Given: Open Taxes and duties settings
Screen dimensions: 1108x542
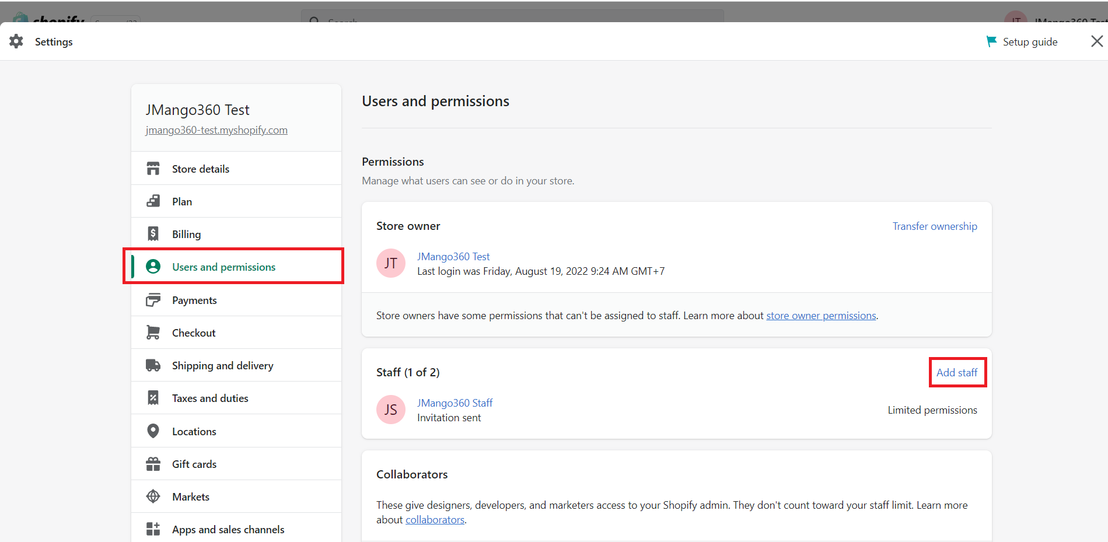Looking at the screenshot, I should [210, 398].
